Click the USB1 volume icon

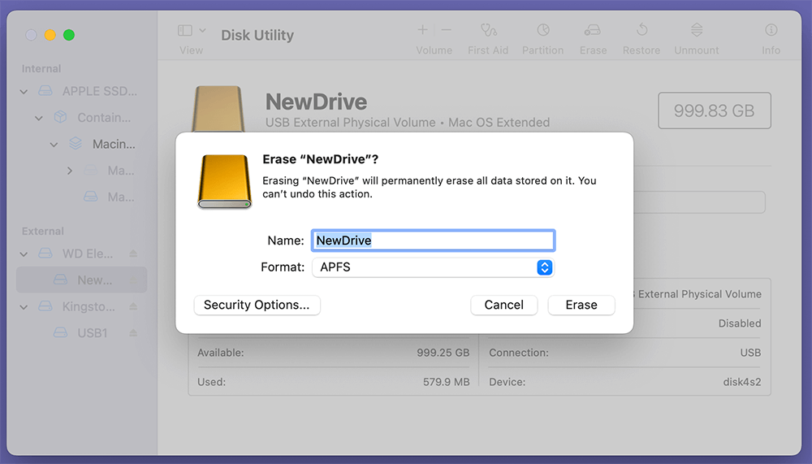coord(61,333)
